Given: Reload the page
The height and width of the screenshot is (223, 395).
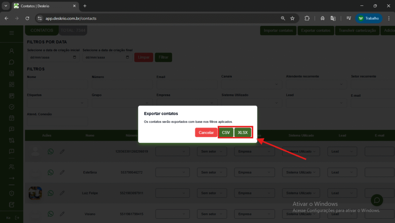Looking at the screenshot, I should pyautogui.click(x=27, y=19).
